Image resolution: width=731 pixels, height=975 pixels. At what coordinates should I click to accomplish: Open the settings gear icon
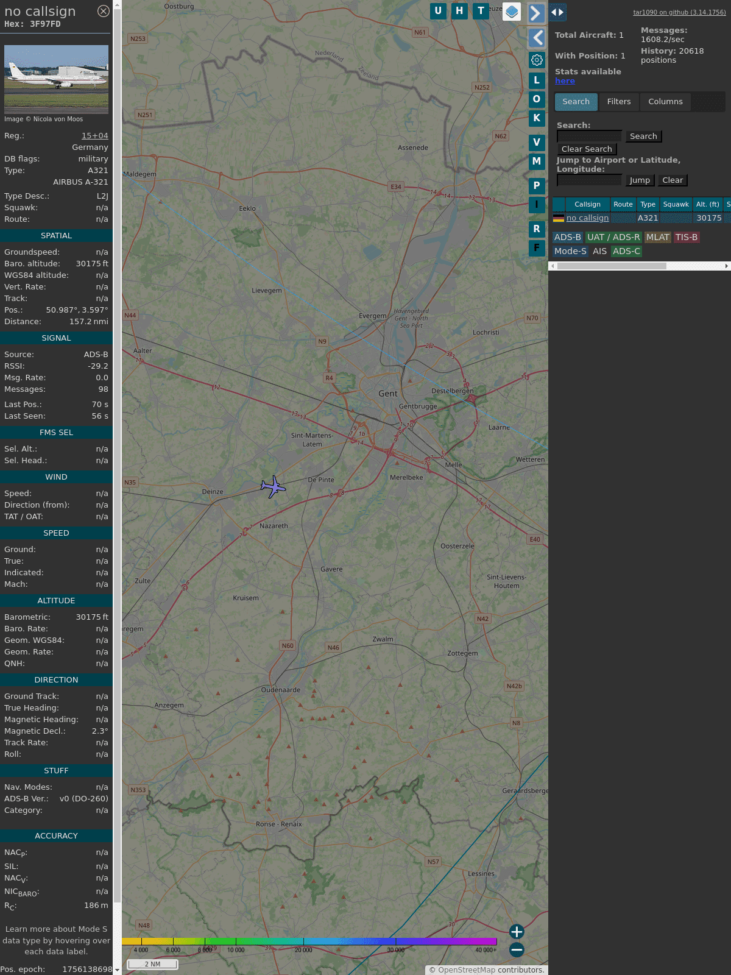pos(537,60)
